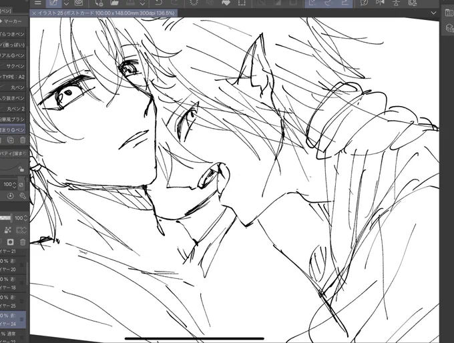Toggle the lock icon in the tool property panel
This screenshot has height=343, width=454.
click(x=21, y=168)
